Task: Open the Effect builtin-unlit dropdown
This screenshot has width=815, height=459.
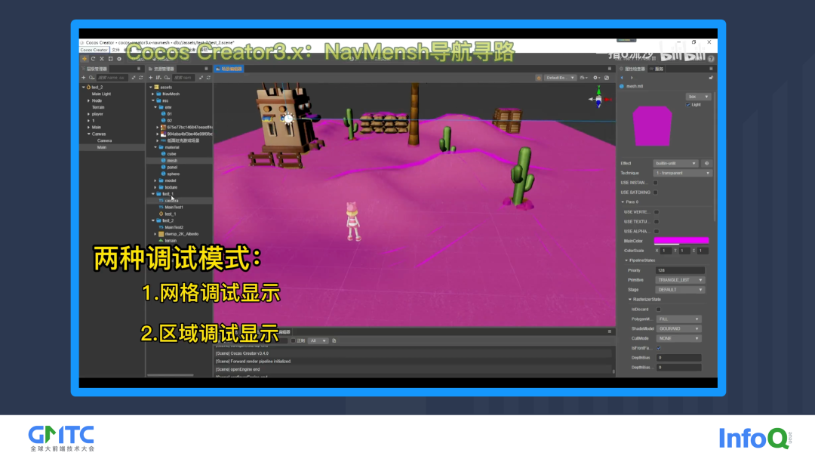Action: click(x=675, y=163)
